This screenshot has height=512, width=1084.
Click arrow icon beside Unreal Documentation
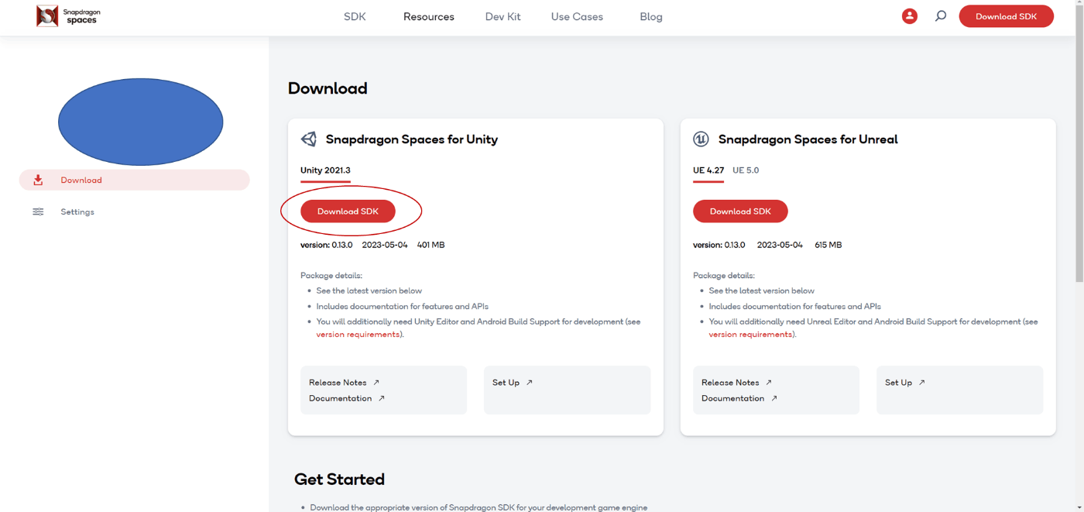[774, 398]
